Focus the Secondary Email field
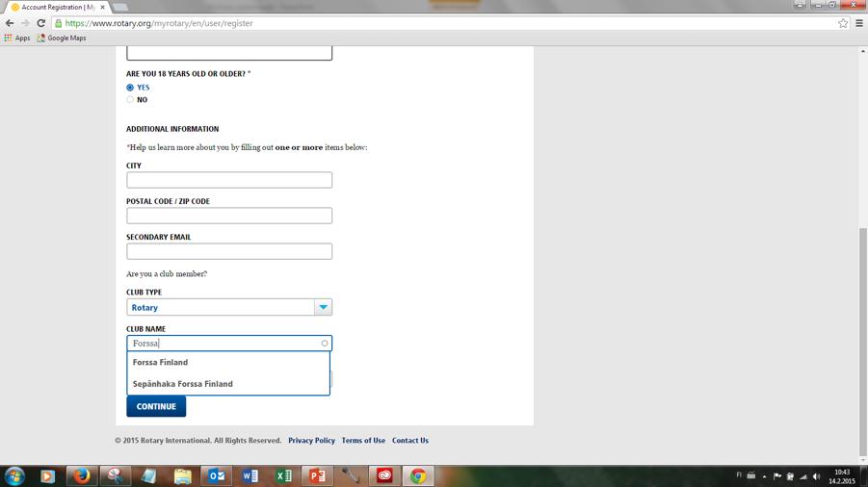The image size is (868, 487). pyautogui.click(x=229, y=251)
